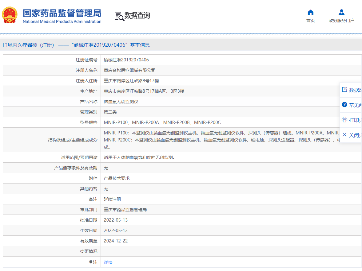Click the 产品储存条件及有效期 label

(76, 168)
